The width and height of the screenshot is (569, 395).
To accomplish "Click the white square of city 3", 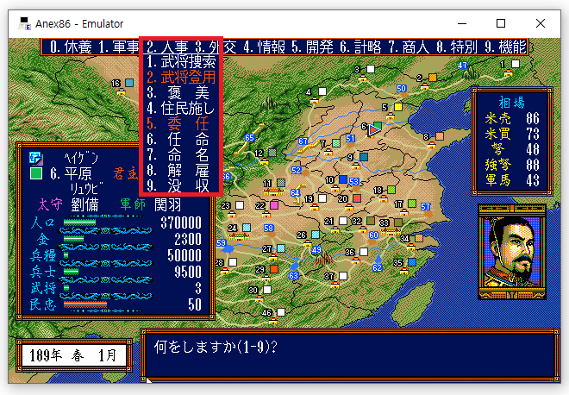I will (371, 69).
